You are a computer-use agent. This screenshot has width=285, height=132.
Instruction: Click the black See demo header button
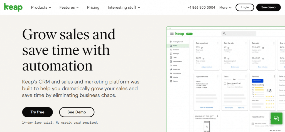pos(269,8)
